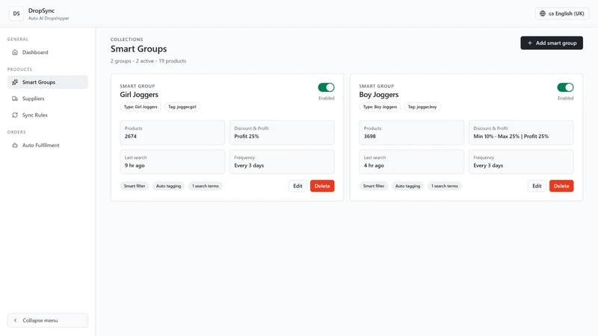Screen dimensions: 598x336
Task: Go to Dashboard in sidebar
Action: click(x=48, y=52)
